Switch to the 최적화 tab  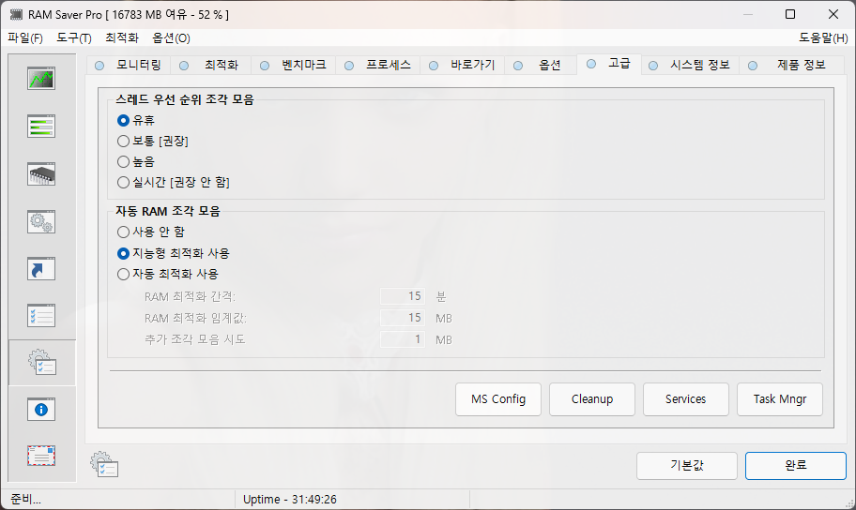click(211, 65)
